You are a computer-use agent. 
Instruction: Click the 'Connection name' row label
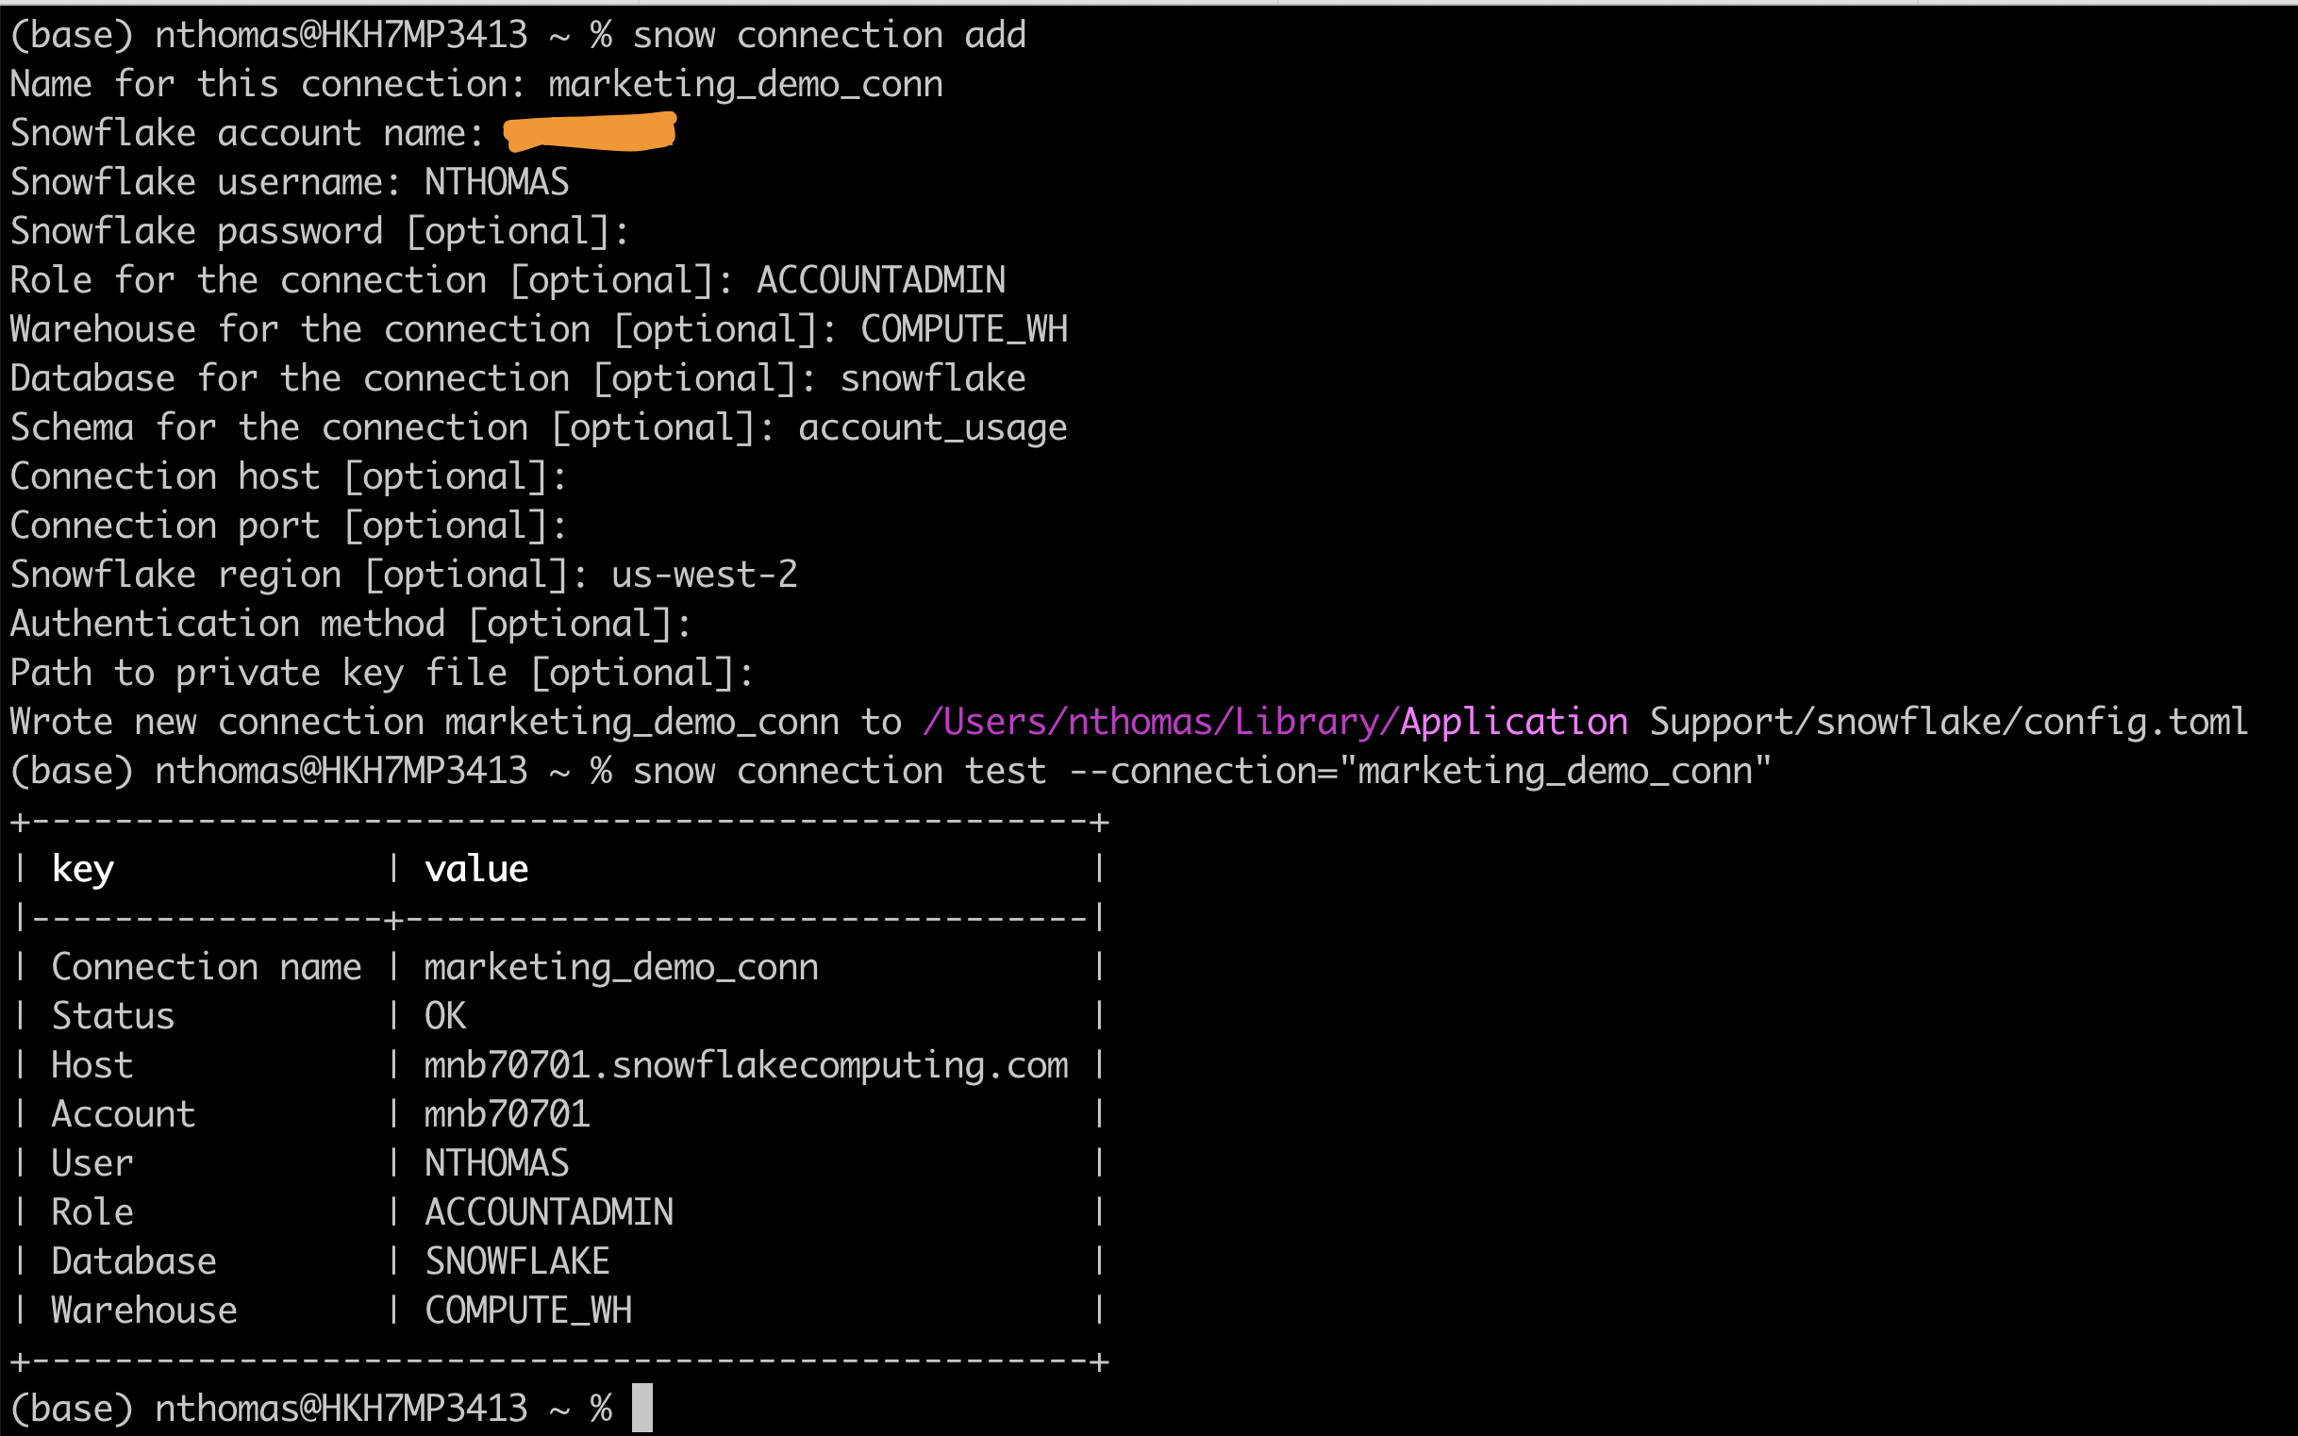tap(206, 967)
